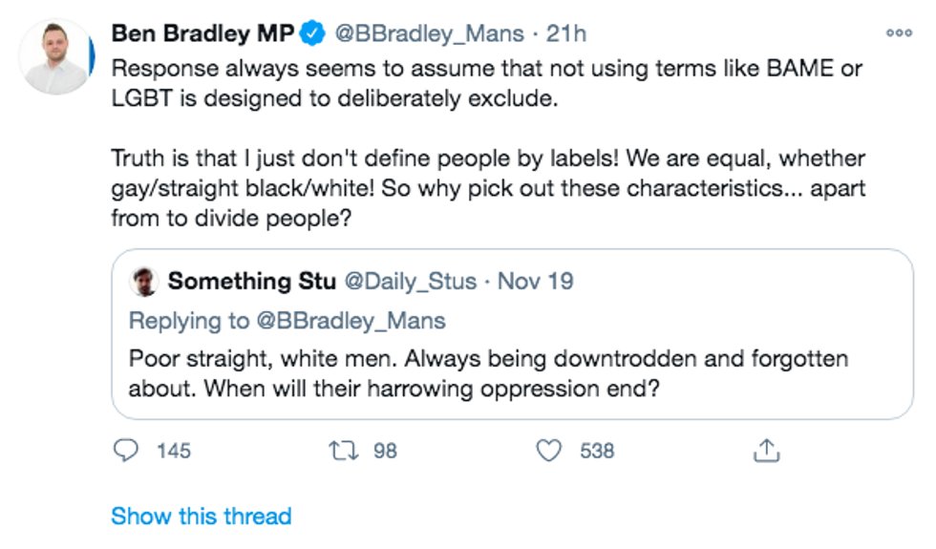The height and width of the screenshot is (549, 936).
Task: Click Something Stu's small avatar
Action: click(x=143, y=282)
